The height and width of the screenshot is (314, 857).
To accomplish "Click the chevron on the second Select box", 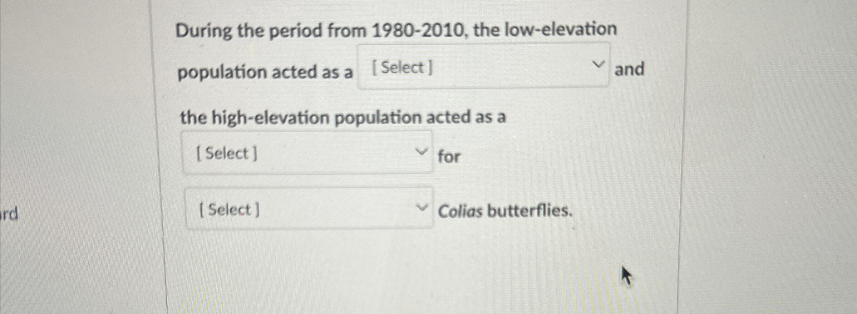I will coord(422,151).
